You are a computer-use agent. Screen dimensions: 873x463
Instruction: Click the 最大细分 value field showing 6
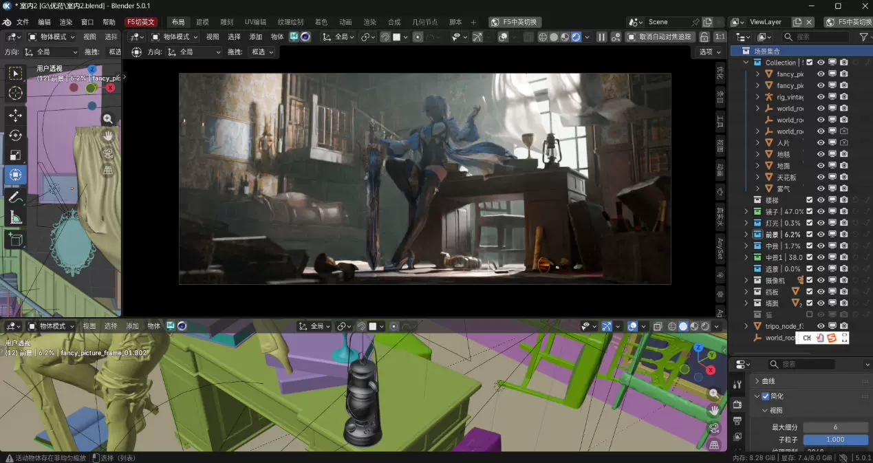[834, 427]
